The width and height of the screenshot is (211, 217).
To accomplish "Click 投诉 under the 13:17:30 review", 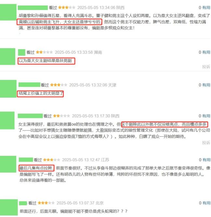I will click(x=206, y=143).
